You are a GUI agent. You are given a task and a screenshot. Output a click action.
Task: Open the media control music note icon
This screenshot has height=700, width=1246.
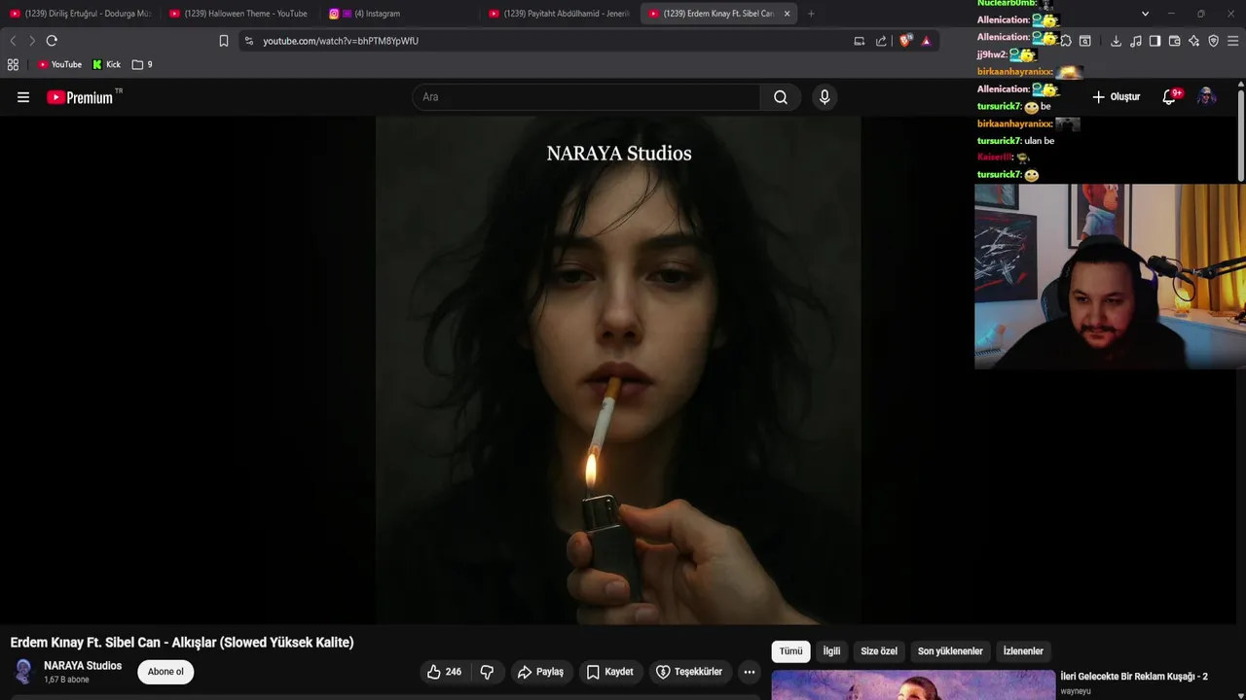click(x=1136, y=41)
